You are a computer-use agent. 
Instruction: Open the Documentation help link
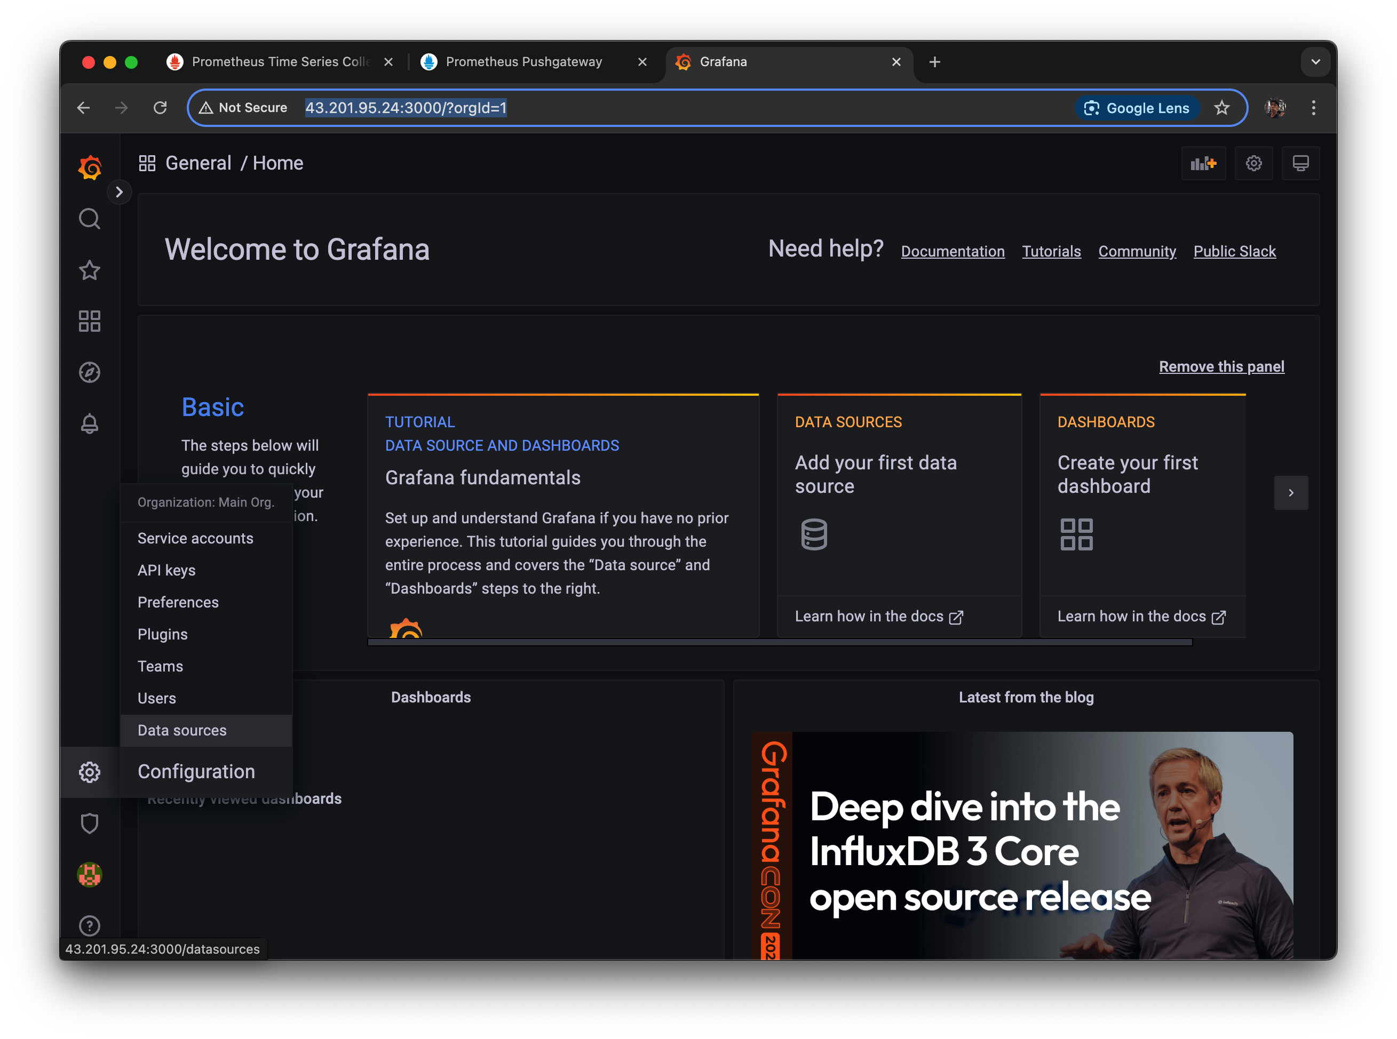(x=952, y=252)
